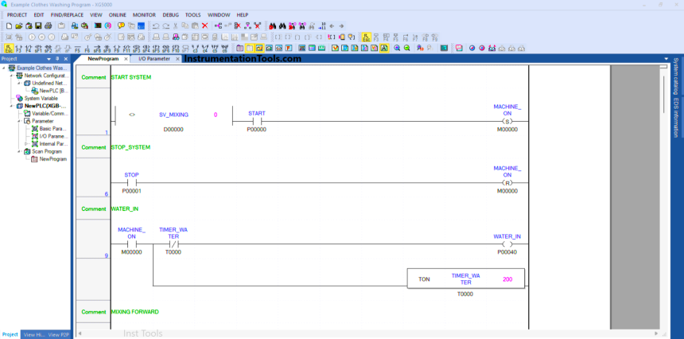Select the Esc selection mode tool
This screenshot has height=339, width=684.
(9, 48)
